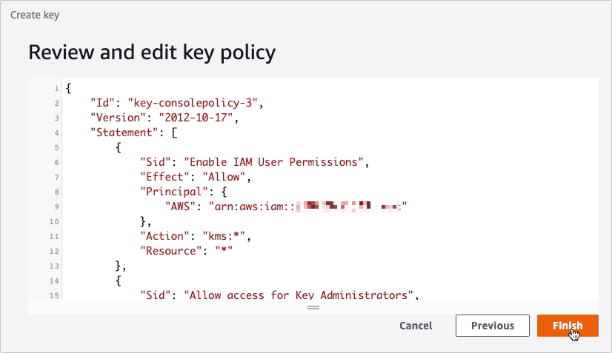The width and height of the screenshot is (612, 353).
Task: Click the "Create key" header label
Action: point(35,14)
